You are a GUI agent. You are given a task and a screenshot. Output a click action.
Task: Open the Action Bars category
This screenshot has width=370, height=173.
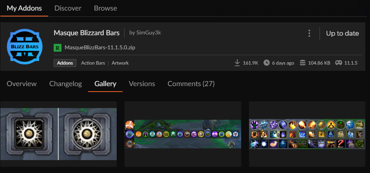(93, 63)
